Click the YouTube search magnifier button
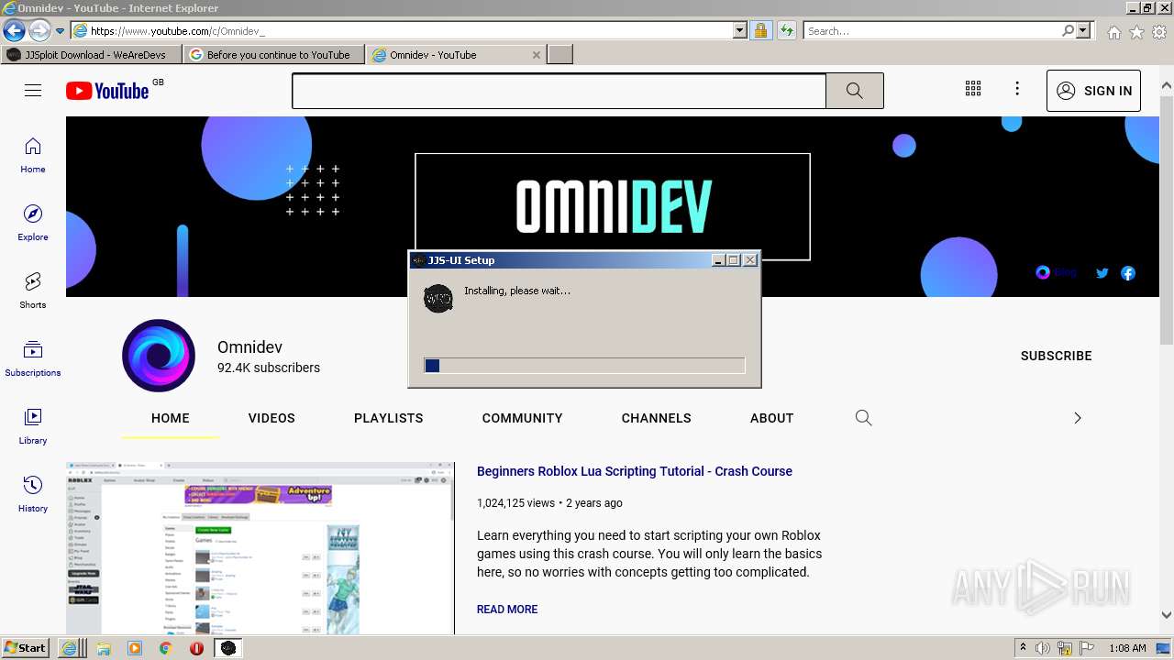1174x660 pixels. pyautogui.click(x=855, y=91)
